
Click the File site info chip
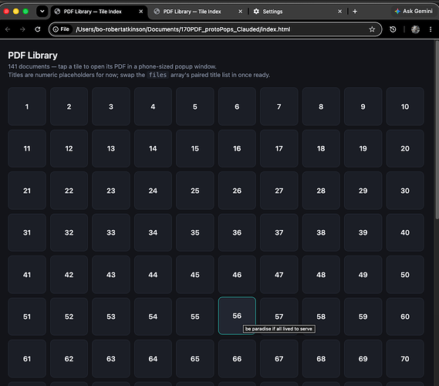click(x=61, y=29)
